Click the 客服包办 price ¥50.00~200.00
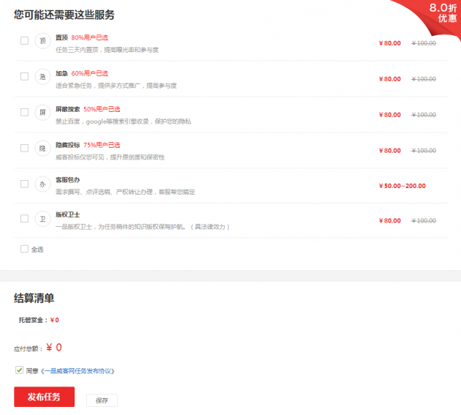The image size is (461, 415). coord(402,186)
